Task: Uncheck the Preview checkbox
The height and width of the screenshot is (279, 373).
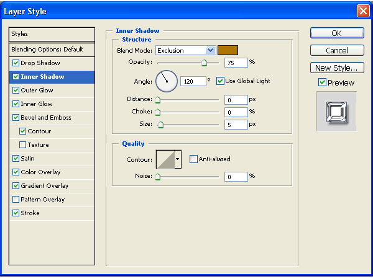Action: click(322, 82)
